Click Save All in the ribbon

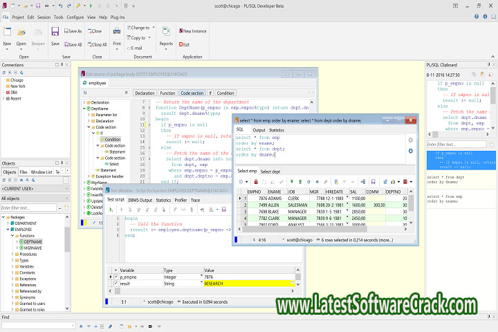73,44
